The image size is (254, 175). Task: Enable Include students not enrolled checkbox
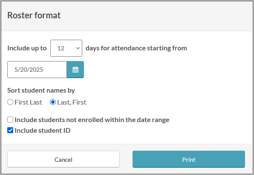coord(10,120)
